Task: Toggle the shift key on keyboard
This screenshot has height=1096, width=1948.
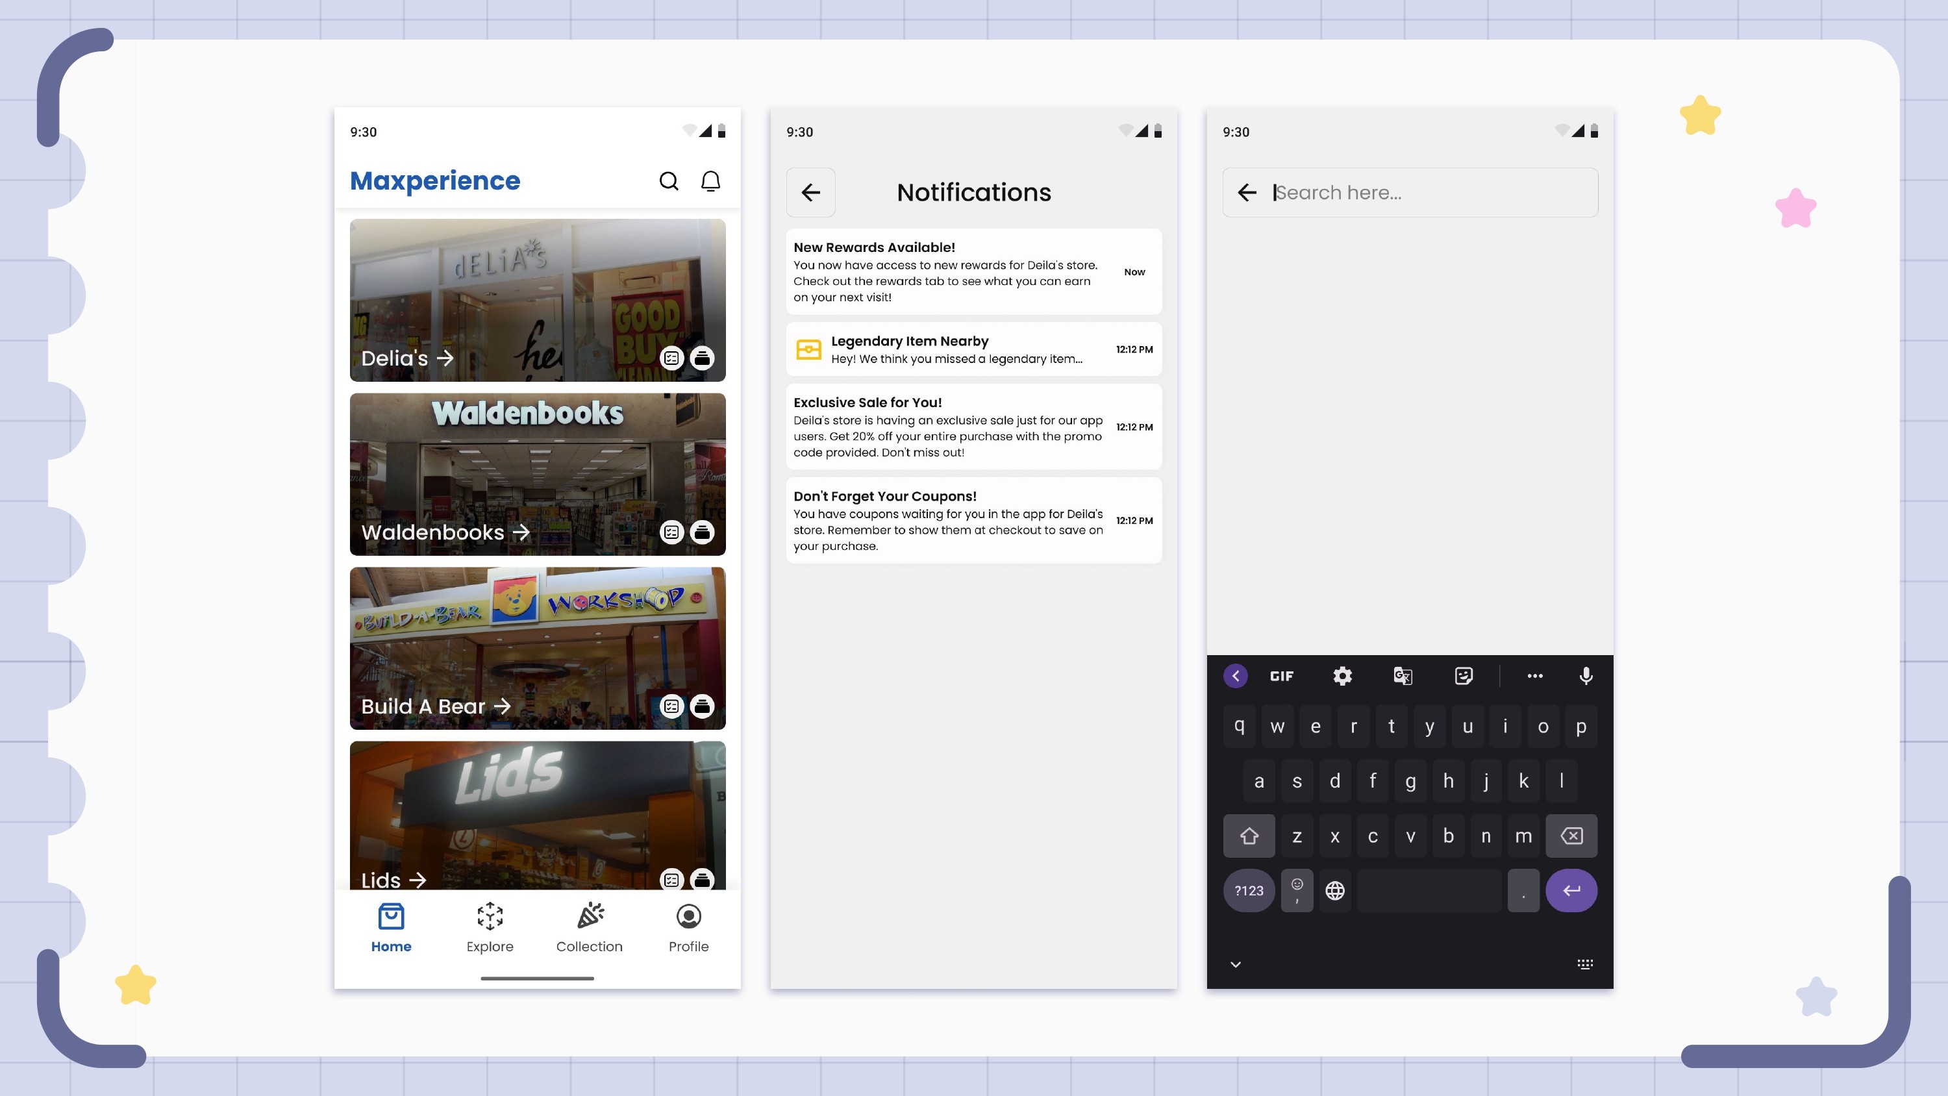Action: [x=1249, y=836]
